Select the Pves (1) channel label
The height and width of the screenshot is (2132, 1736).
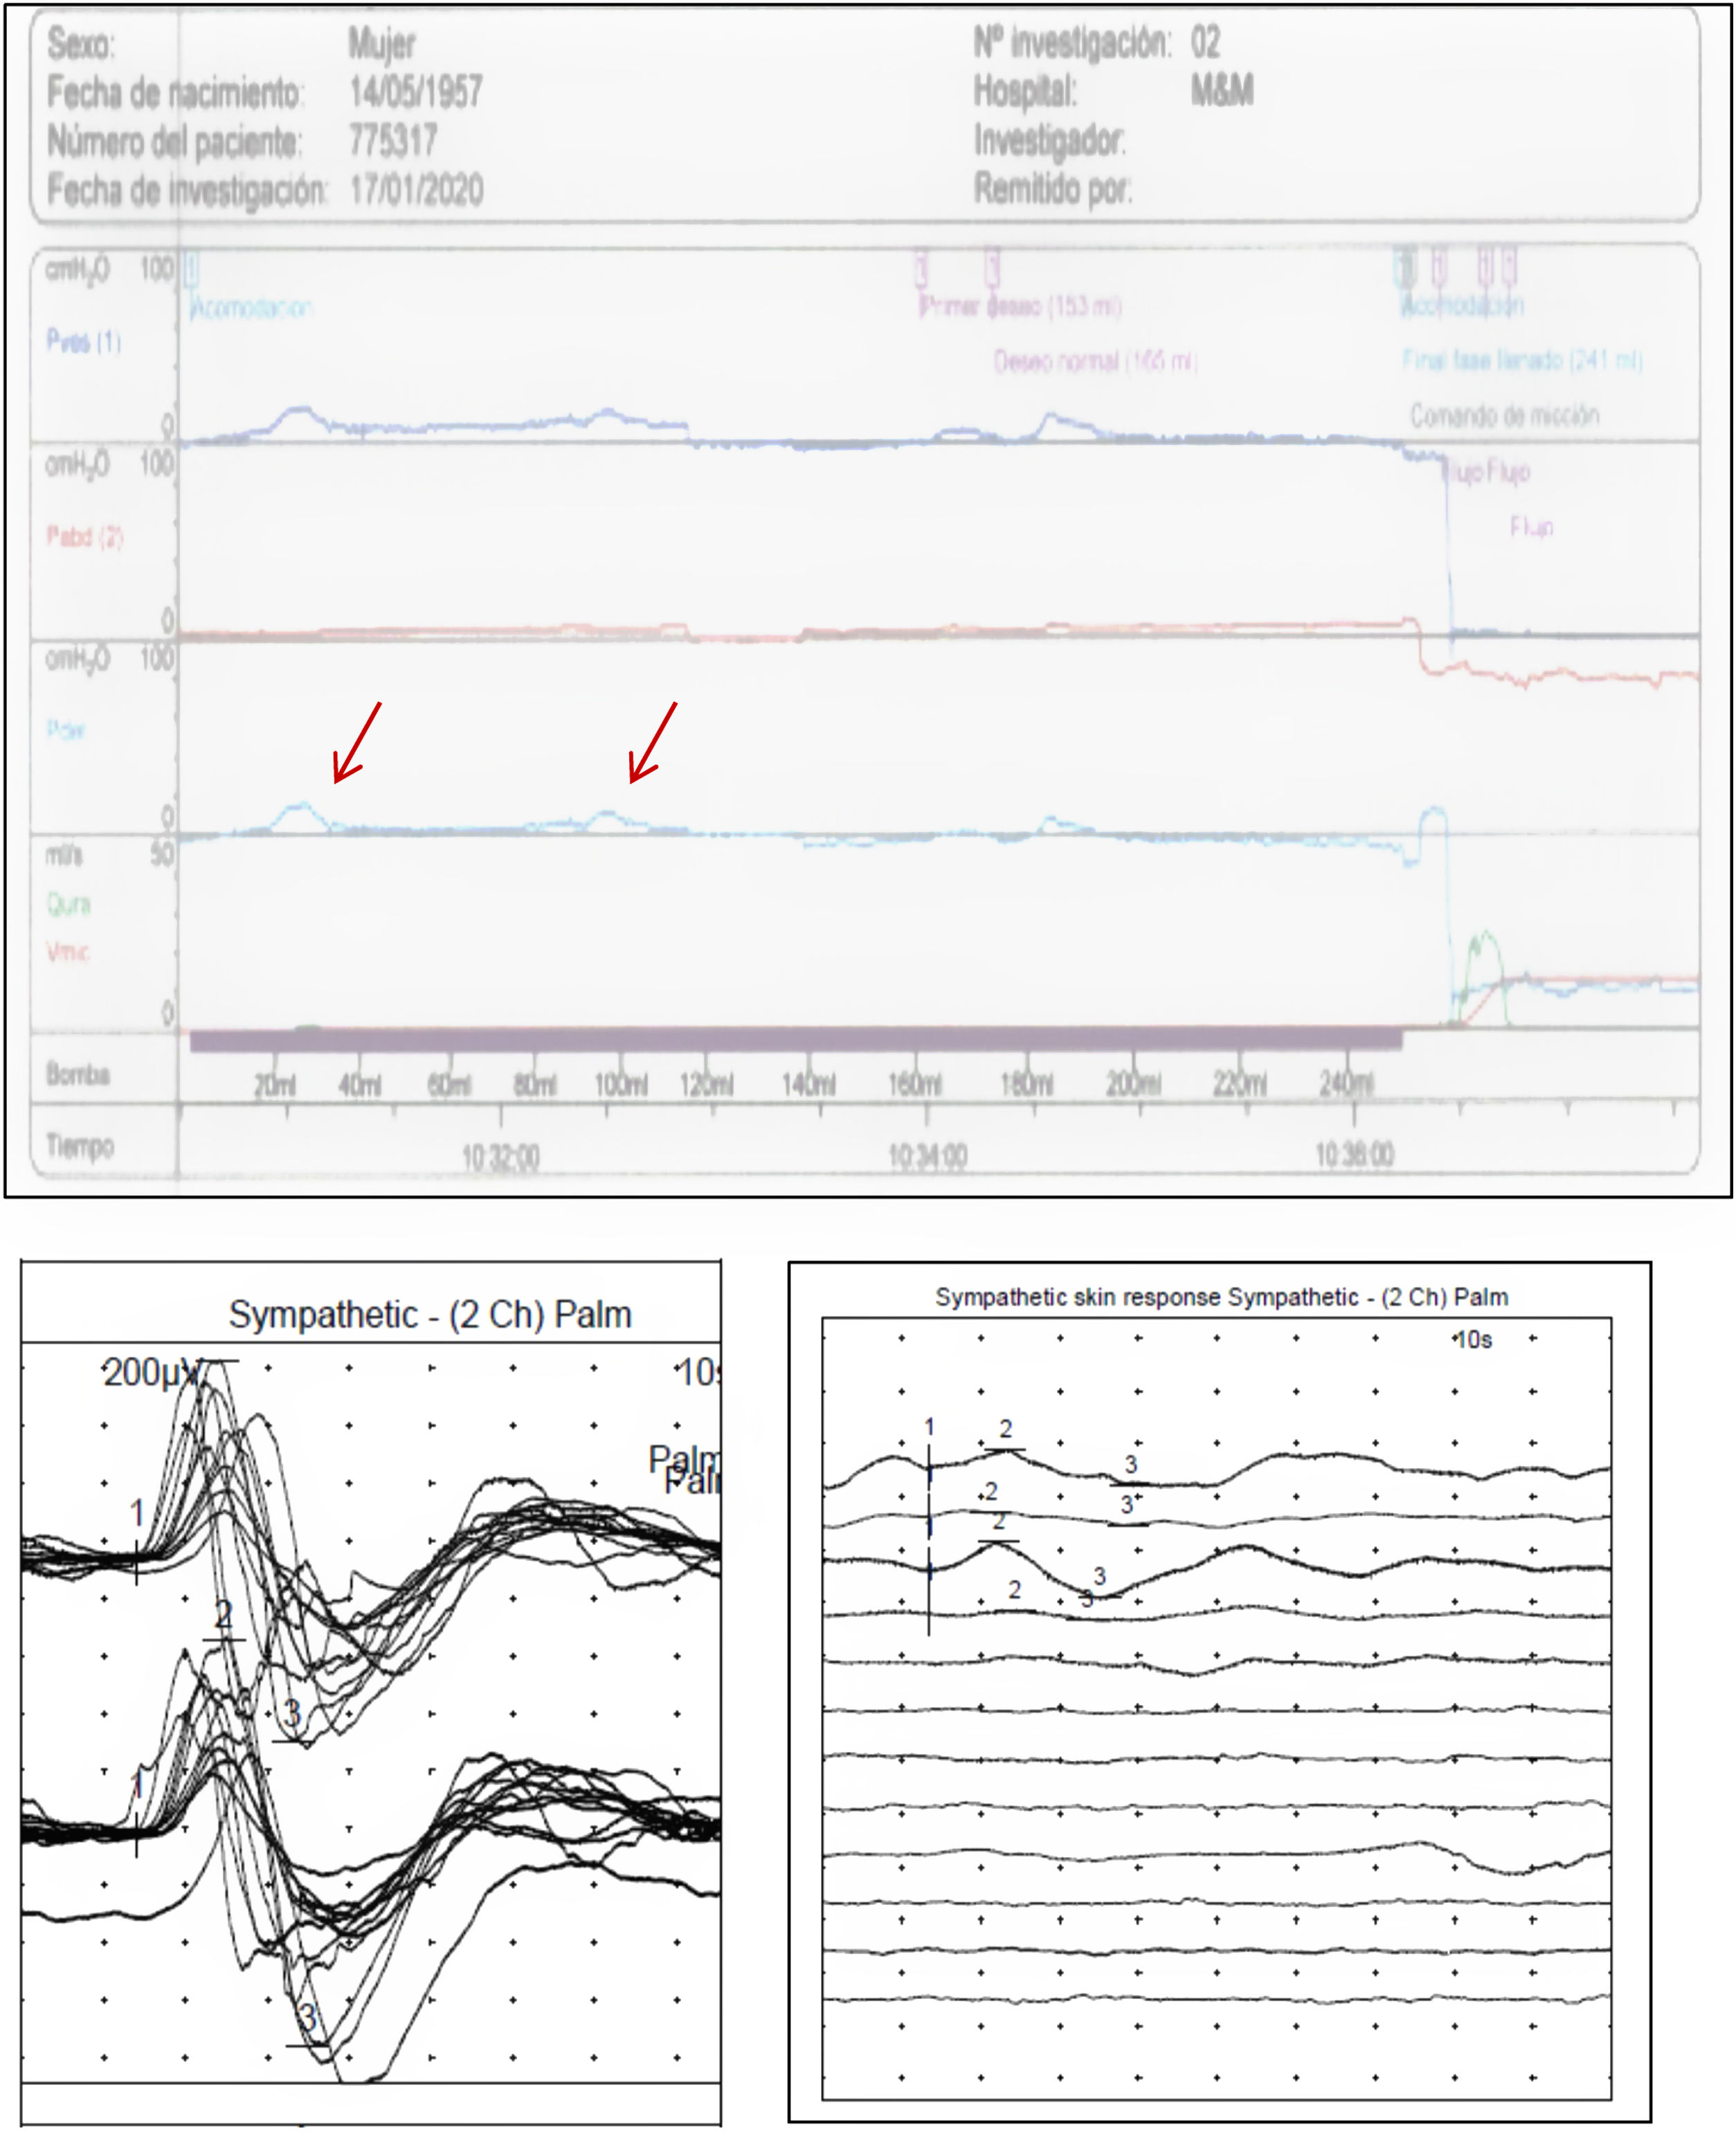[84, 342]
